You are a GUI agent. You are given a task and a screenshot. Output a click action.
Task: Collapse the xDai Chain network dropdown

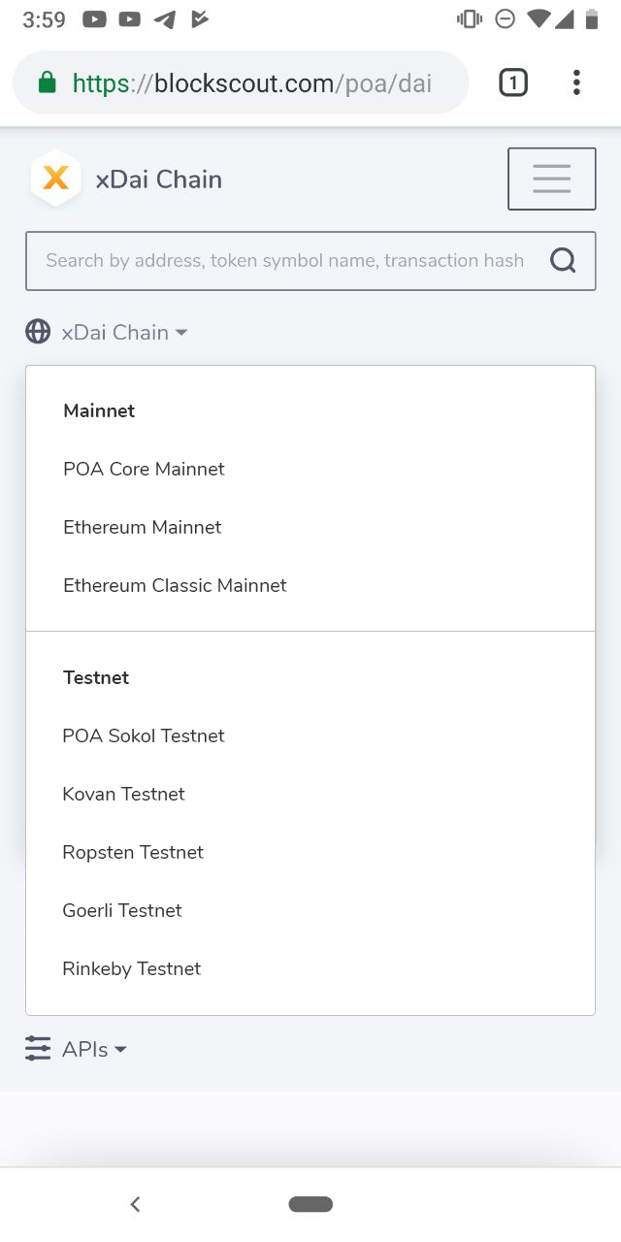(124, 331)
